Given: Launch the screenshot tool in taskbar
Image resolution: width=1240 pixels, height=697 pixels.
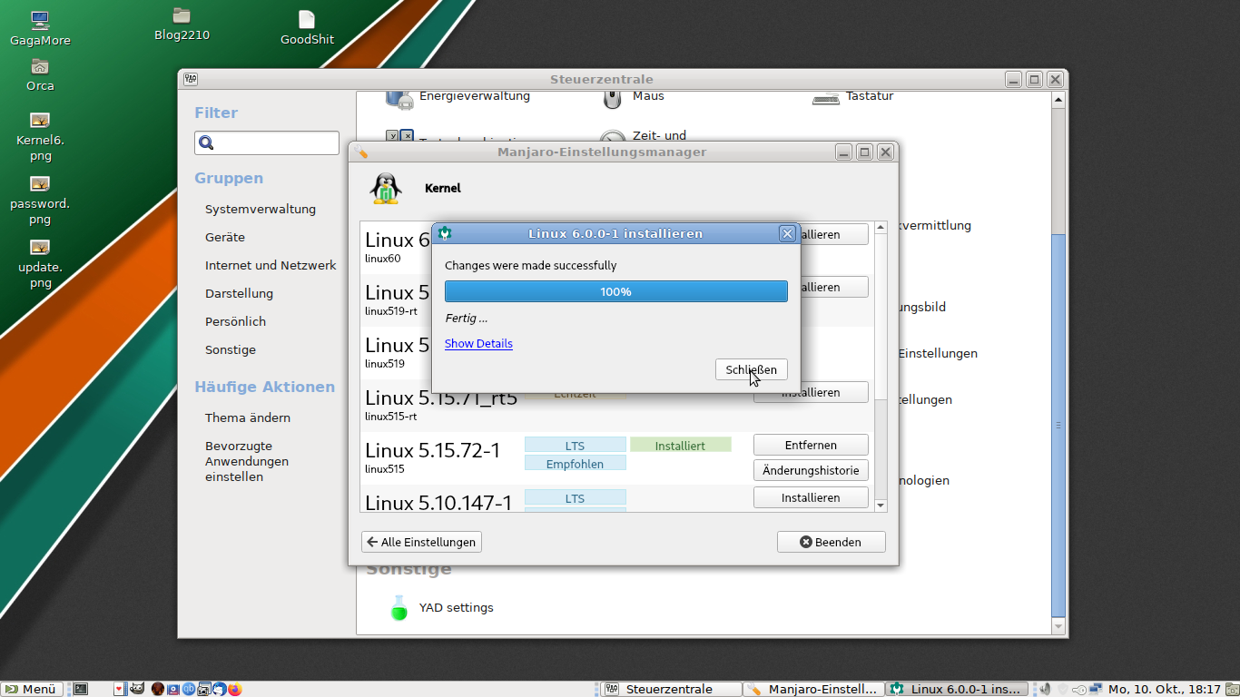Looking at the screenshot, I should point(204,689).
